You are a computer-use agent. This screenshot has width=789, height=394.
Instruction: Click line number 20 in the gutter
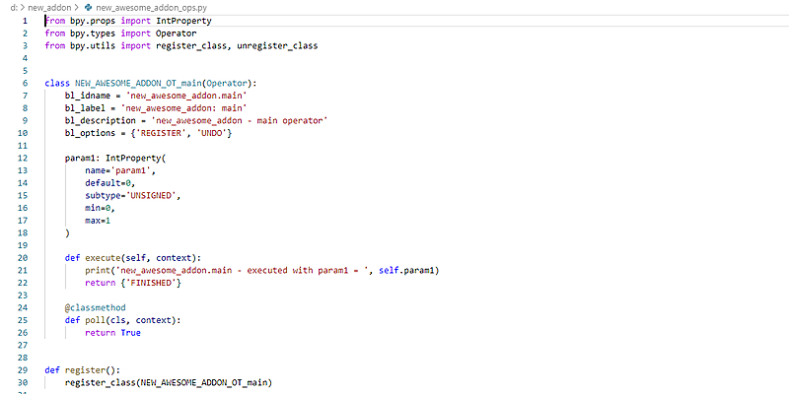tap(22, 258)
